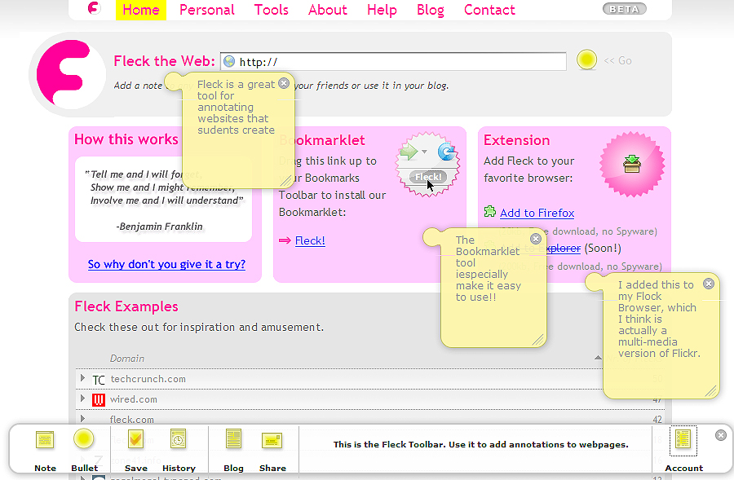
Task: Click Share in the Fleck Toolbar
Action: click(x=272, y=451)
